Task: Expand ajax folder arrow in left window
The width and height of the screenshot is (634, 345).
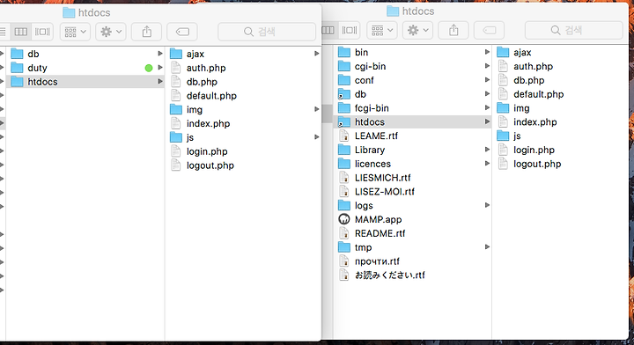Action: click(x=317, y=54)
